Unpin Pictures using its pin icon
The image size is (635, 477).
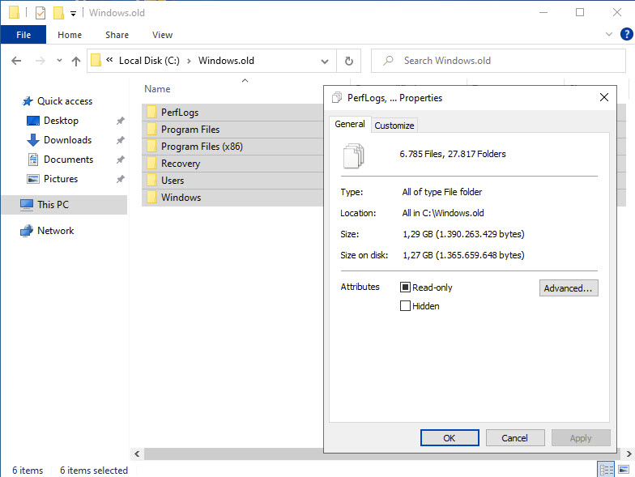[x=120, y=179]
